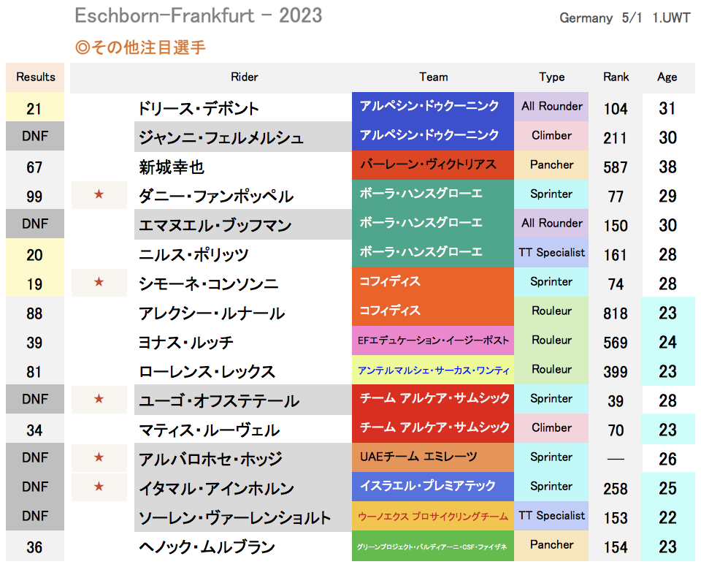This screenshot has height=567, width=701.
Task: Click the DNF result for ジャンニ・フェルメルシュ
Action: point(35,136)
